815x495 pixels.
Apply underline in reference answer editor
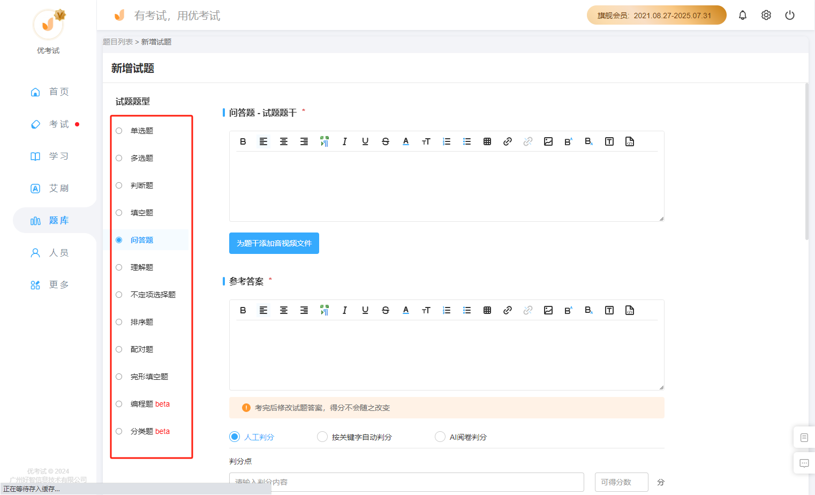pyautogui.click(x=365, y=310)
